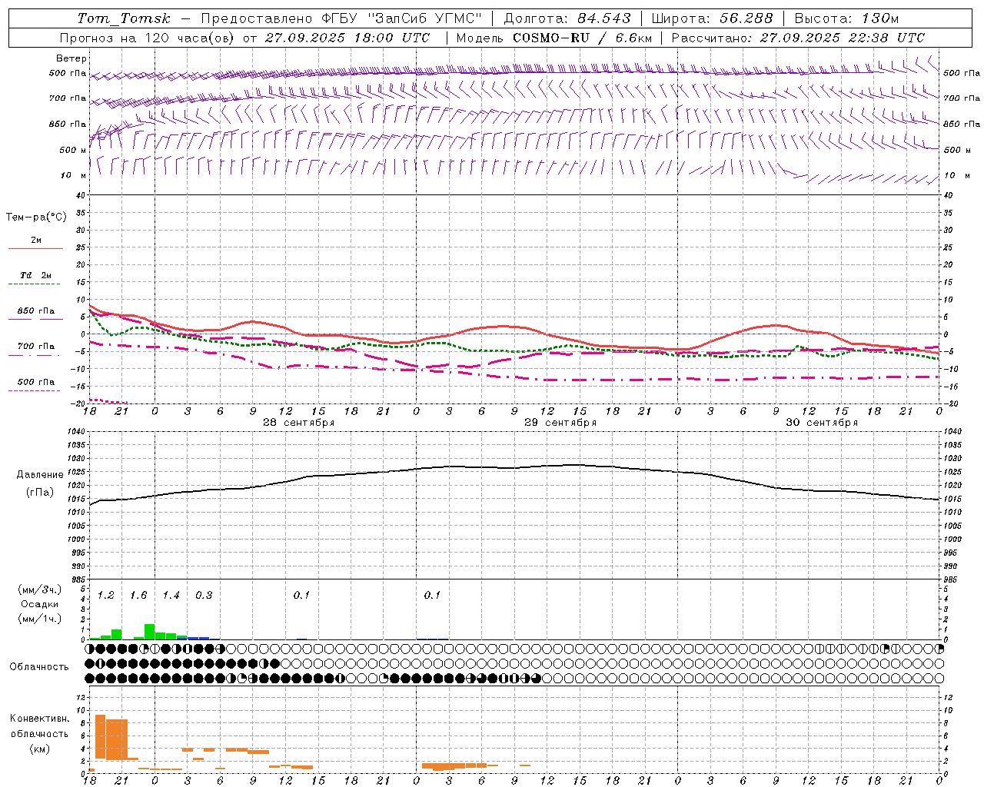Image resolution: width=984 pixels, height=787 pixels.
Task: Click the '(мм/1ч.)' precipitation unit label
Action: (40, 619)
